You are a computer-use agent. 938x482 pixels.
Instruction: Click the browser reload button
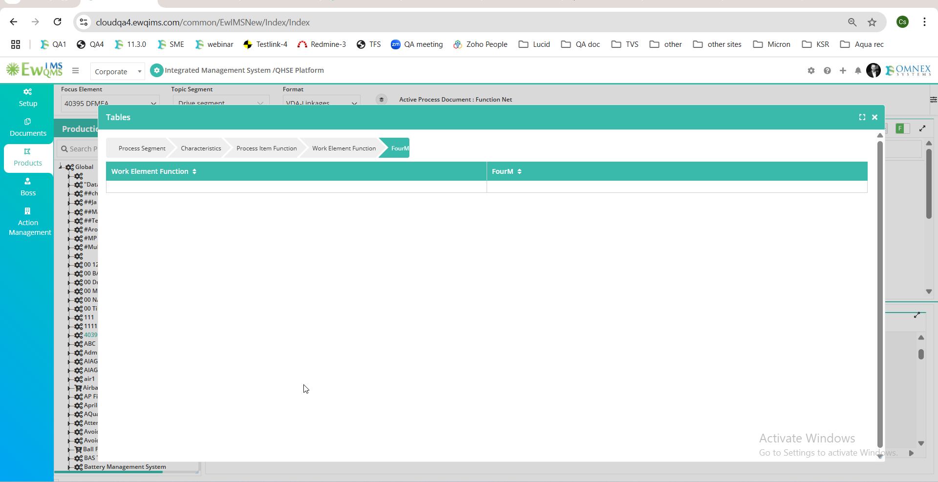coord(58,22)
